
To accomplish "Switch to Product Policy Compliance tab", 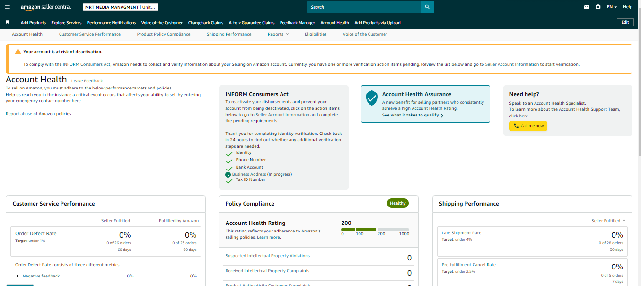I will pyautogui.click(x=164, y=34).
